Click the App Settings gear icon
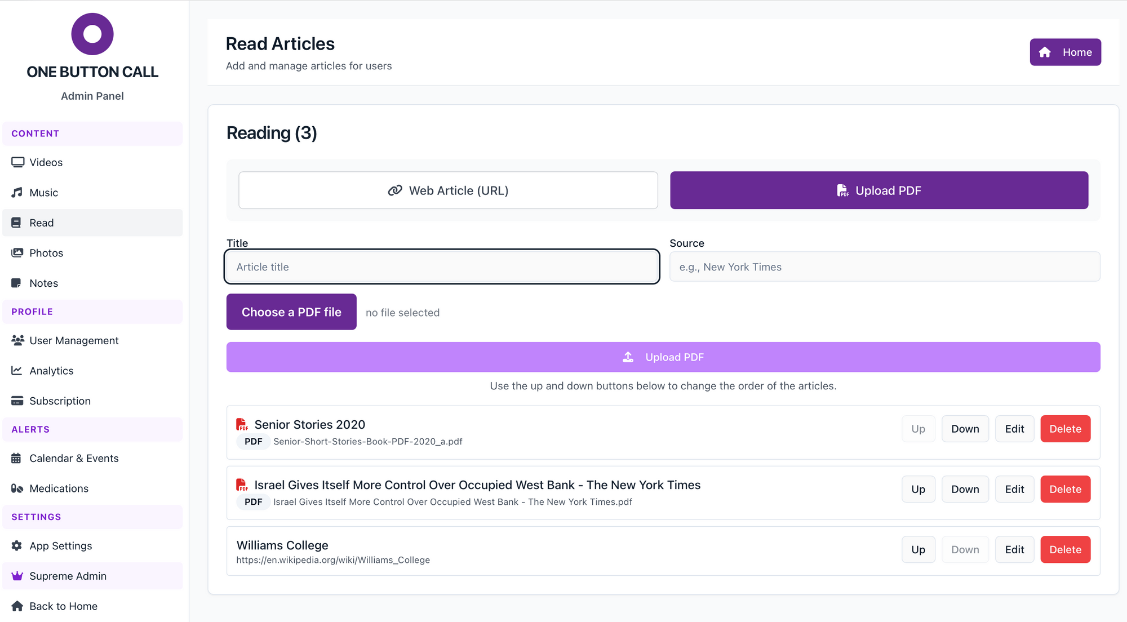 (17, 546)
